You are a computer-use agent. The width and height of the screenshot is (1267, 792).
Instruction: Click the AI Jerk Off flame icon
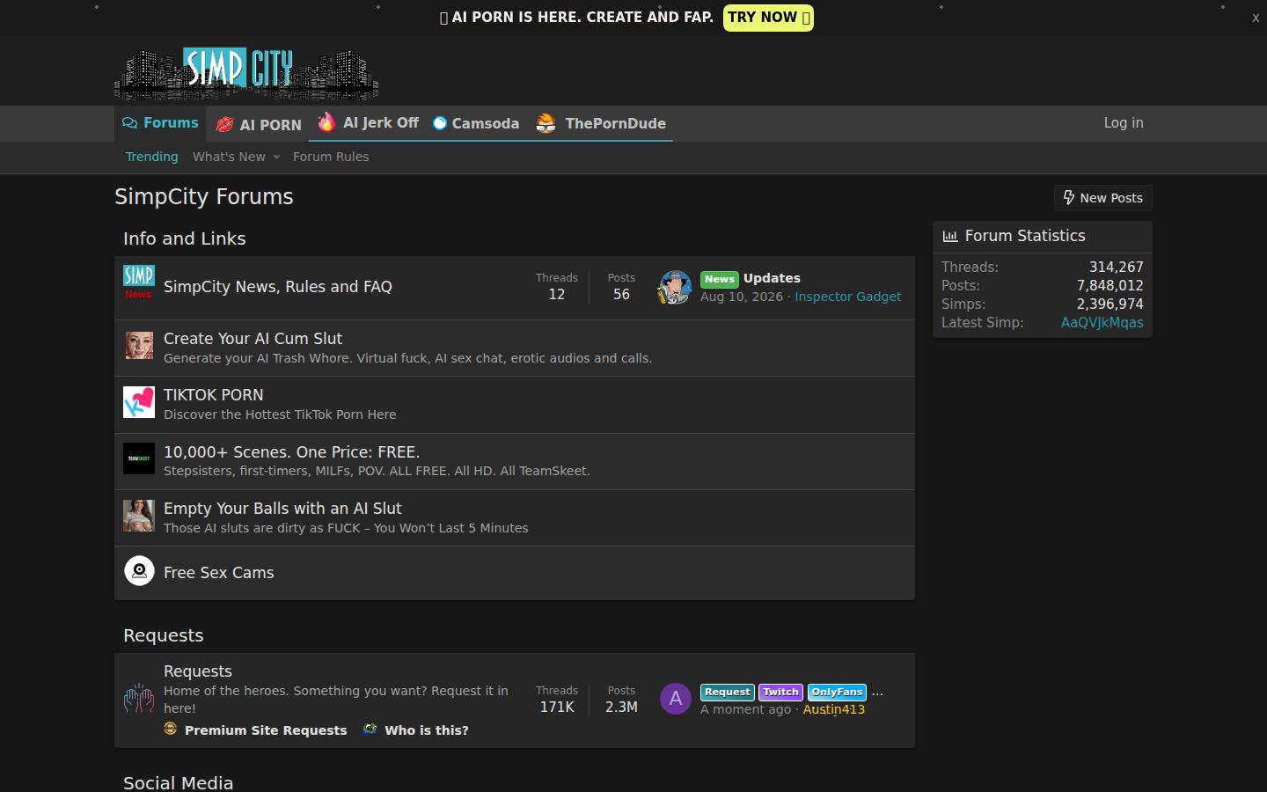326,122
